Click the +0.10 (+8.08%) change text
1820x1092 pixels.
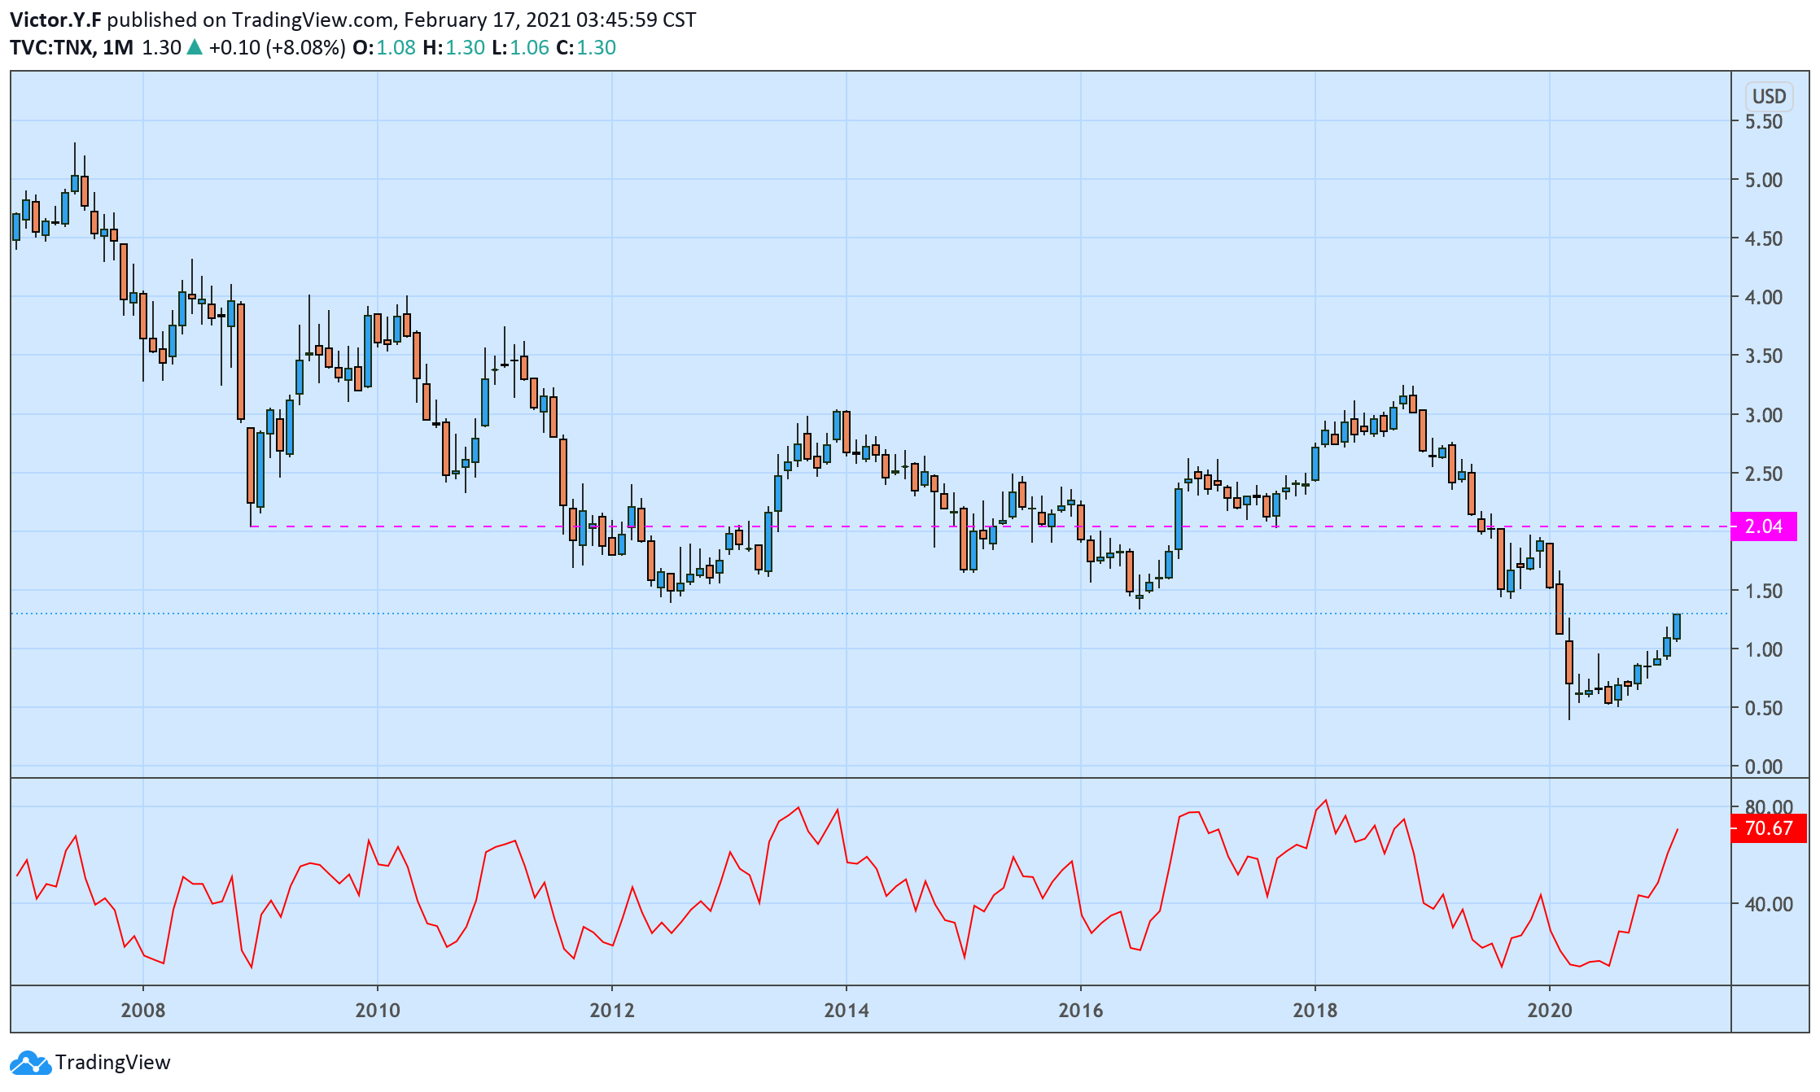click(x=278, y=47)
